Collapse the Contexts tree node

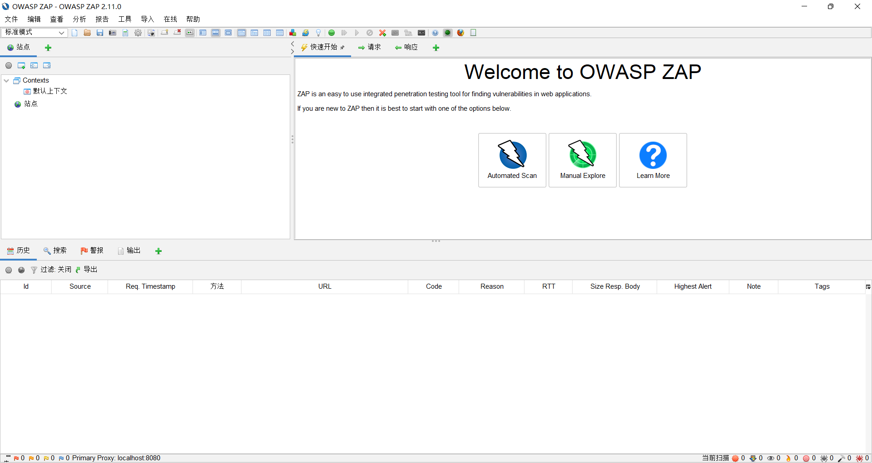pos(6,80)
